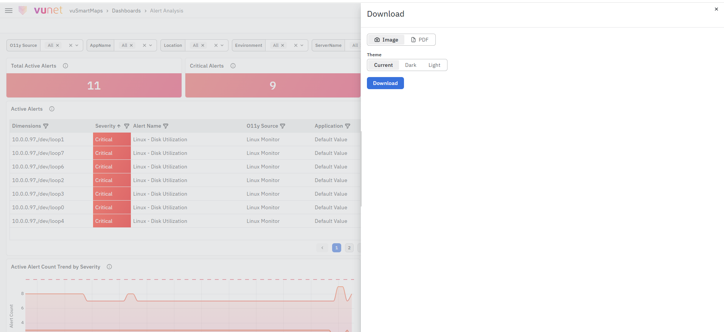Open the hamburger navigation menu
The height and width of the screenshot is (332, 724).
pyautogui.click(x=9, y=11)
